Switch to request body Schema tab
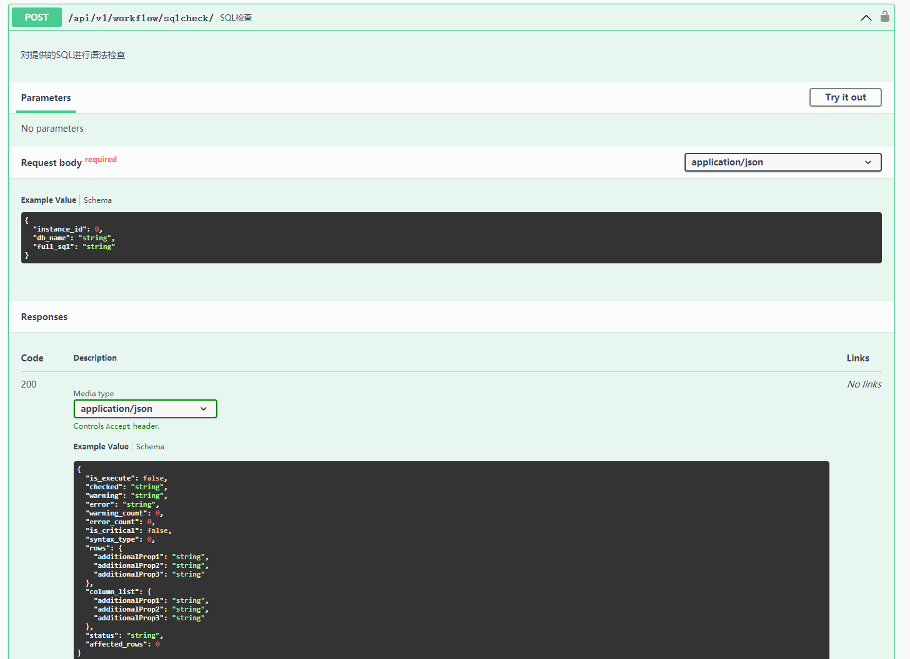Viewport: 910px width, 659px height. click(x=97, y=200)
